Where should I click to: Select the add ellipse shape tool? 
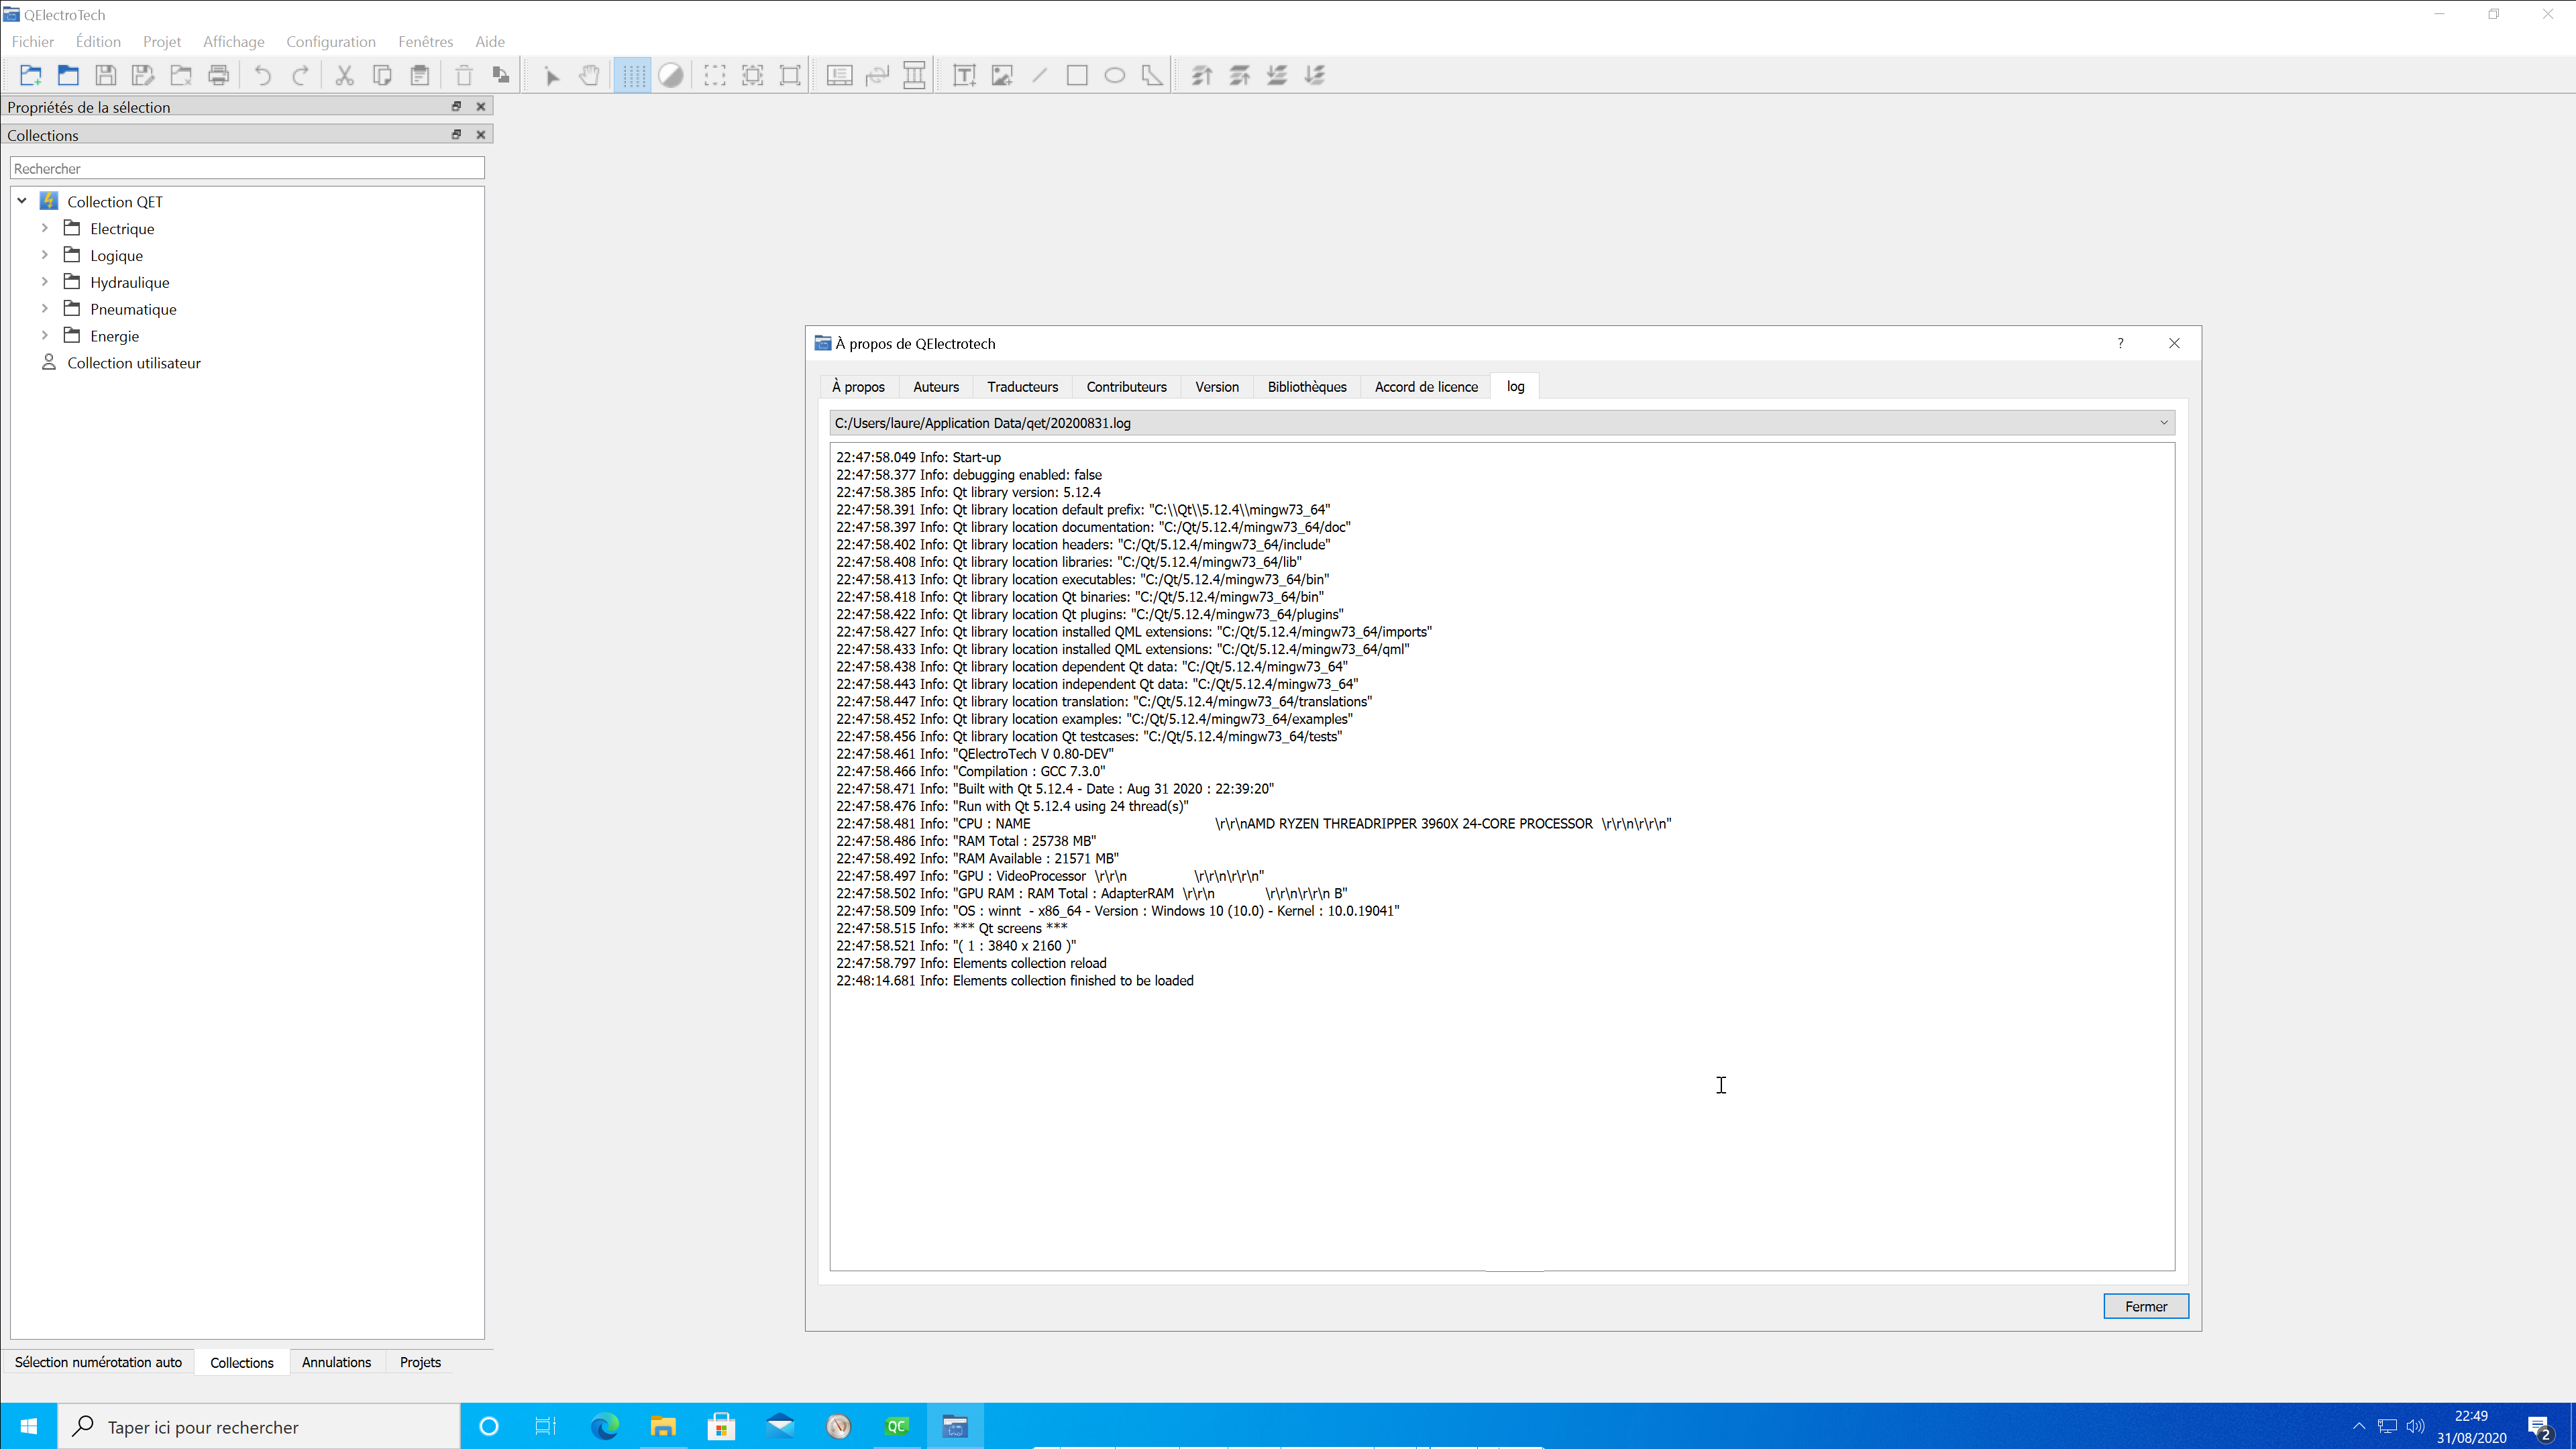1114,75
